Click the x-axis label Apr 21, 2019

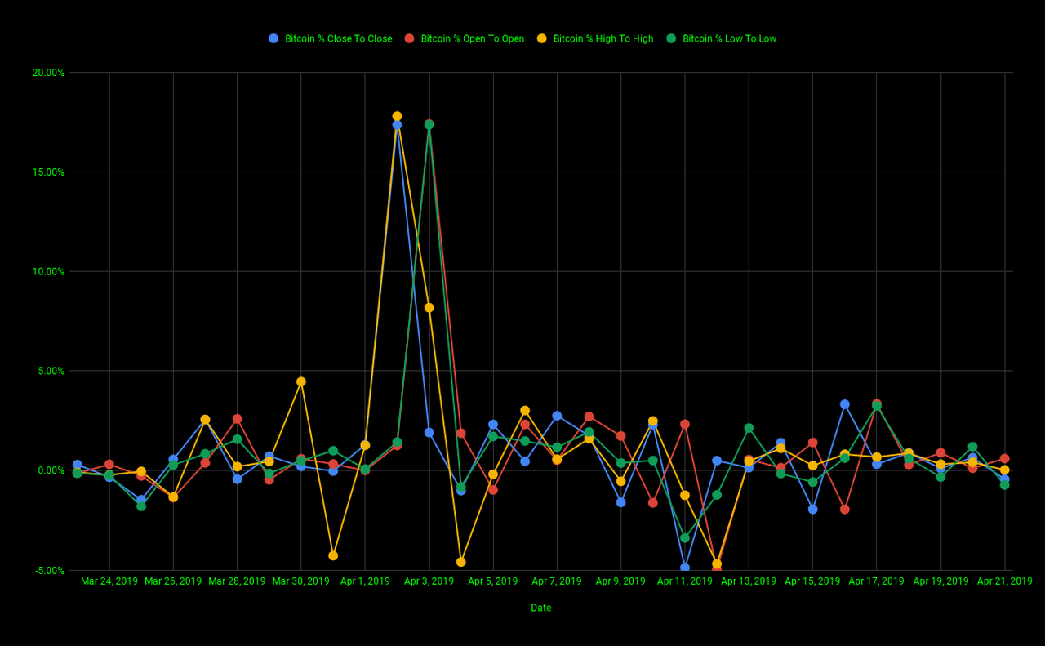pos(1004,581)
